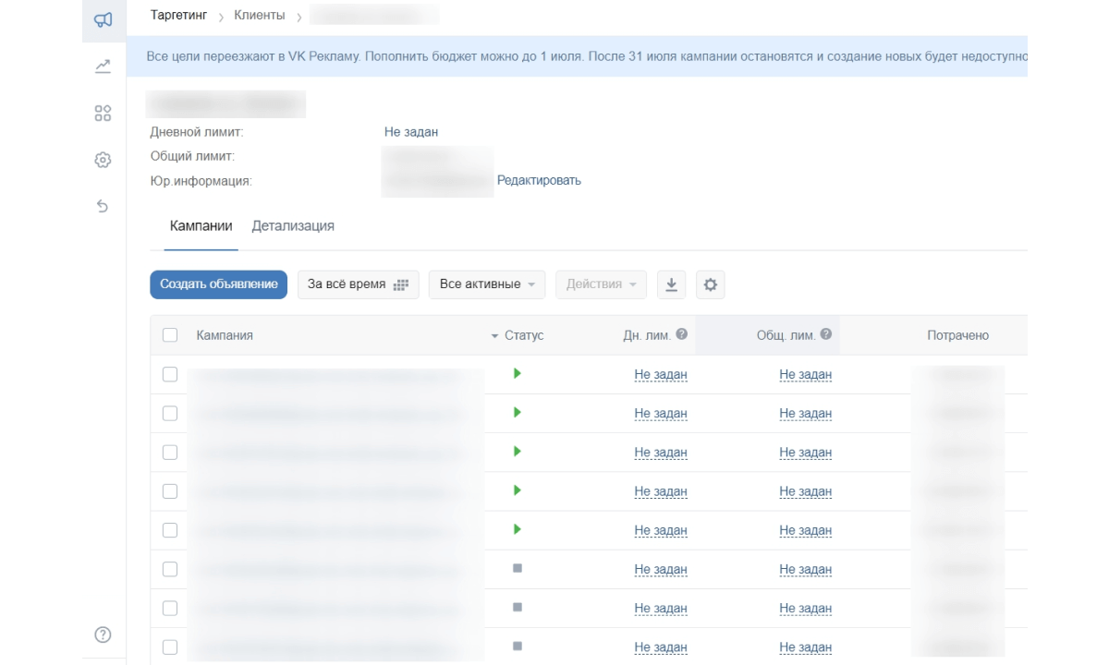Click the back arrow icon in sidebar
Screen dimensions: 1109x665
coord(104,206)
